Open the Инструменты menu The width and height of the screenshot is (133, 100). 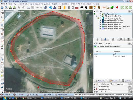(23, 4)
